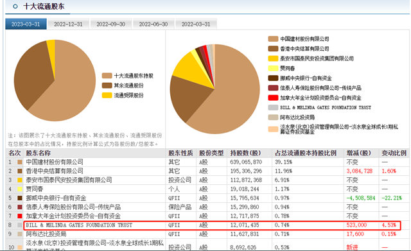Click 贾同春 in the shareholder table
The image size is (411, 251).
tap(34, 189)
